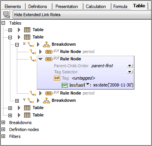Collapse the X Breakdown node
This screenshot has width=152, height=146.
(17, 45)
